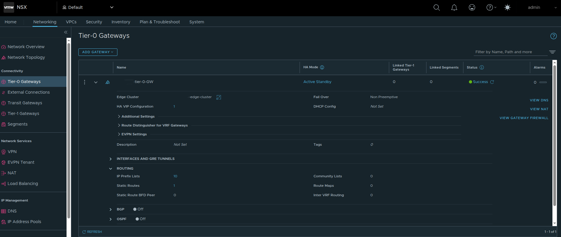
Task: Collapse the ROUTING section
Action: pos(111,169)
